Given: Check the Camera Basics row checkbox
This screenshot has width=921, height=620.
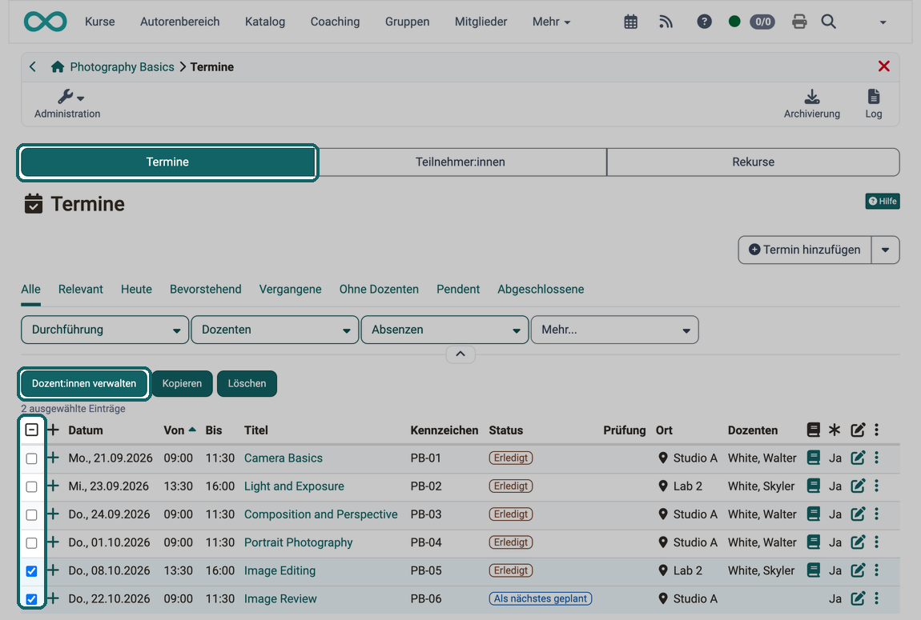Looking at the screenshot, I should click(x=32, y=458).
